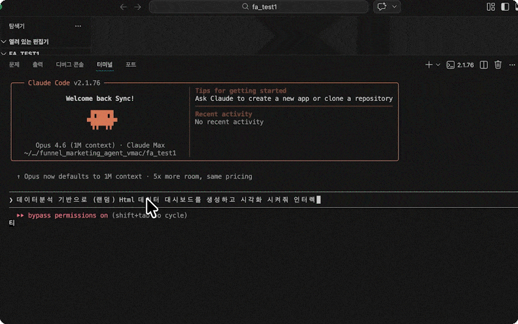The width and height of the screenshot is (518, 324).
Task: Click the Ask Claude to create a new app tip
Action: pos(294,98)
